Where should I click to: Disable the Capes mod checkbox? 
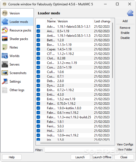tap(38, 49)
